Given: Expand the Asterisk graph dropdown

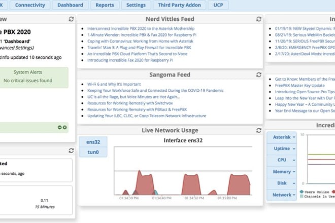Looking at the screenshot, I should click(x=282, y=137).
